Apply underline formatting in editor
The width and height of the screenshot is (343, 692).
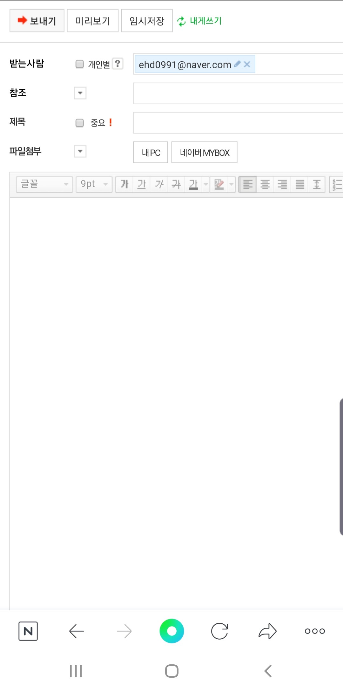click(142, 184)
